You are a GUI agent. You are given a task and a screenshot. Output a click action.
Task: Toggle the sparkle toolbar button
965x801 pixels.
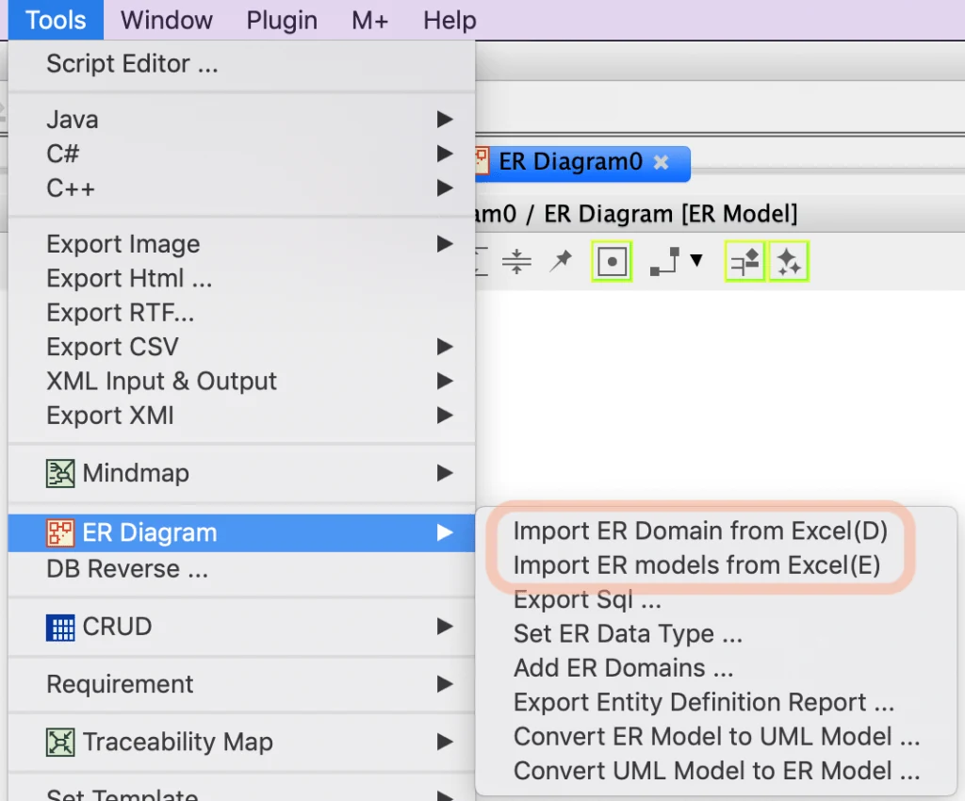click(x=788, y=261)
